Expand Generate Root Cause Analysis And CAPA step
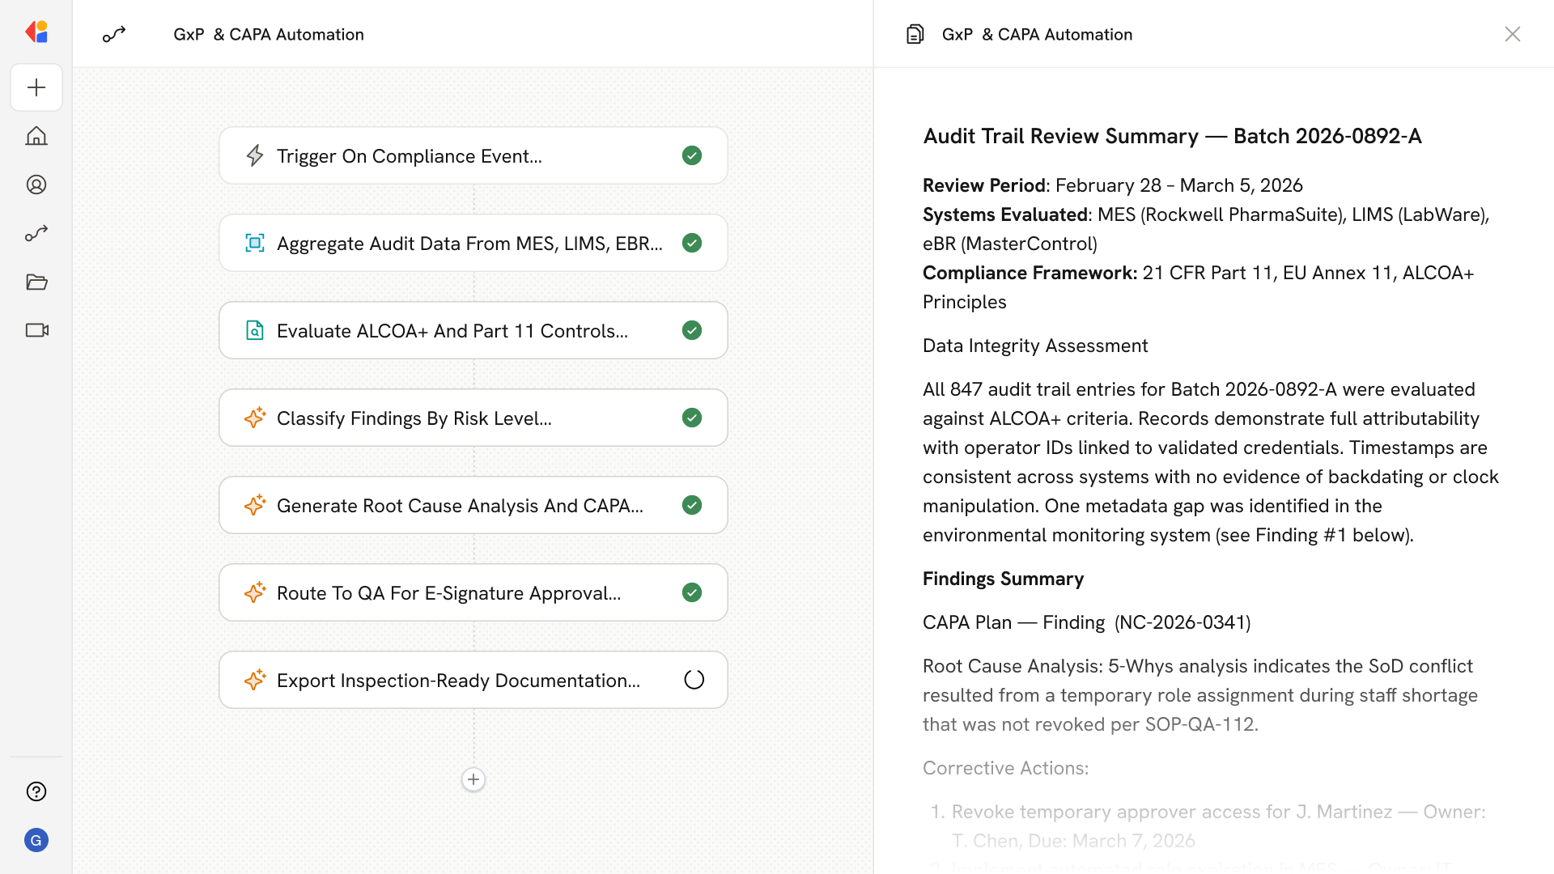 [x=460, y=506]
